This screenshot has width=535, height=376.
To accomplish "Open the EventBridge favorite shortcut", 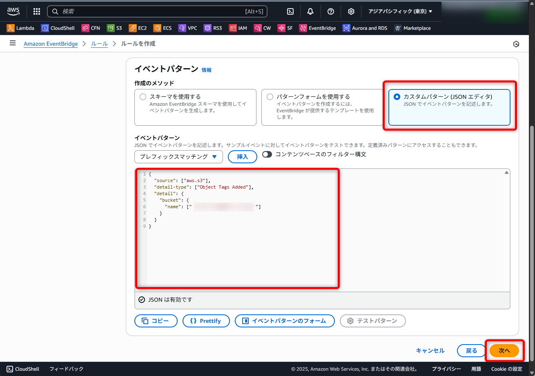I will tap(317, 28).
